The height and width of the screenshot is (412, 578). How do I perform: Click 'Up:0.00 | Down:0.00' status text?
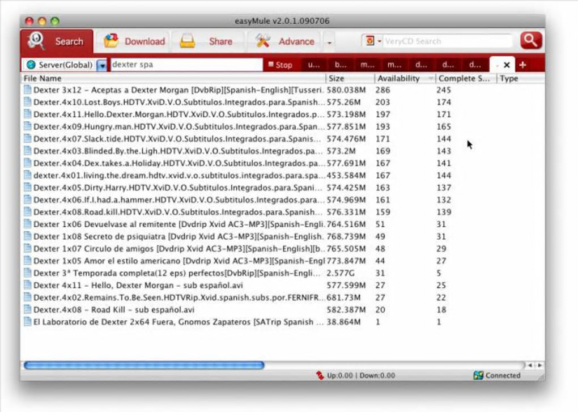[361, 376]
